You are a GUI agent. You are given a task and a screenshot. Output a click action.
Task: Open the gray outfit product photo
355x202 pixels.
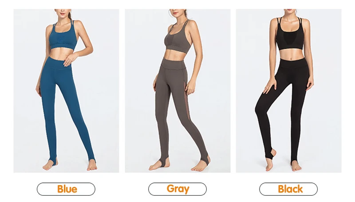pyautogui.click(x=178, y=91)
